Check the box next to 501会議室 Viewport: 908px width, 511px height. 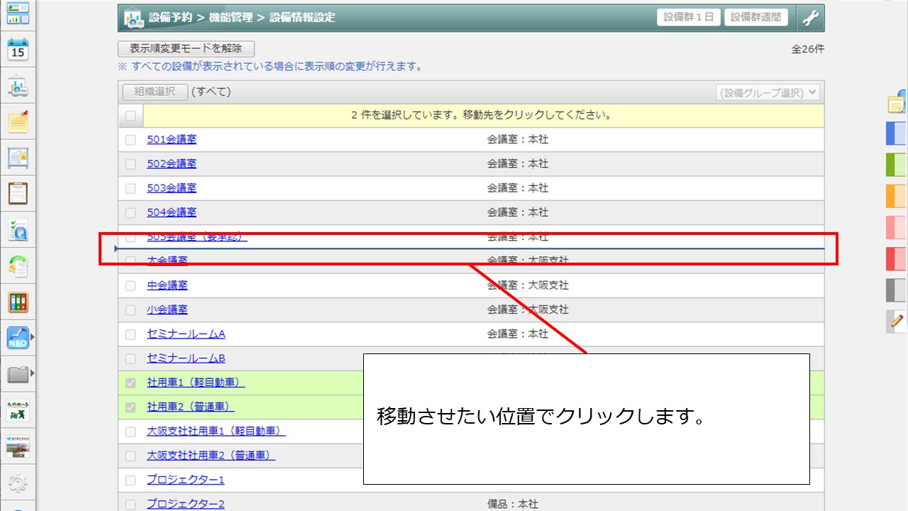(131, 140)
